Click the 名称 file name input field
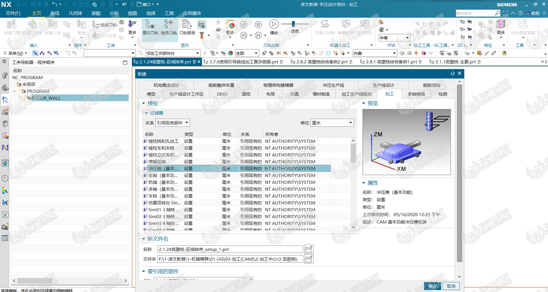The height and width of the screenshot is (292, 548). [230, 250]
